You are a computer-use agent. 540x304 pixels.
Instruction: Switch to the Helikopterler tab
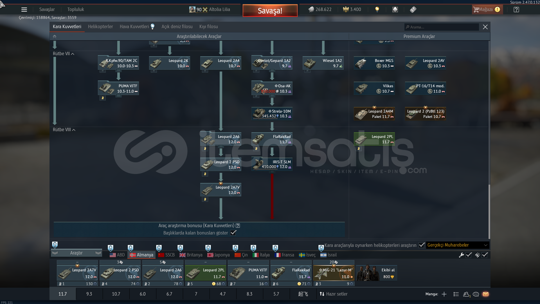[x=100, y=27]
